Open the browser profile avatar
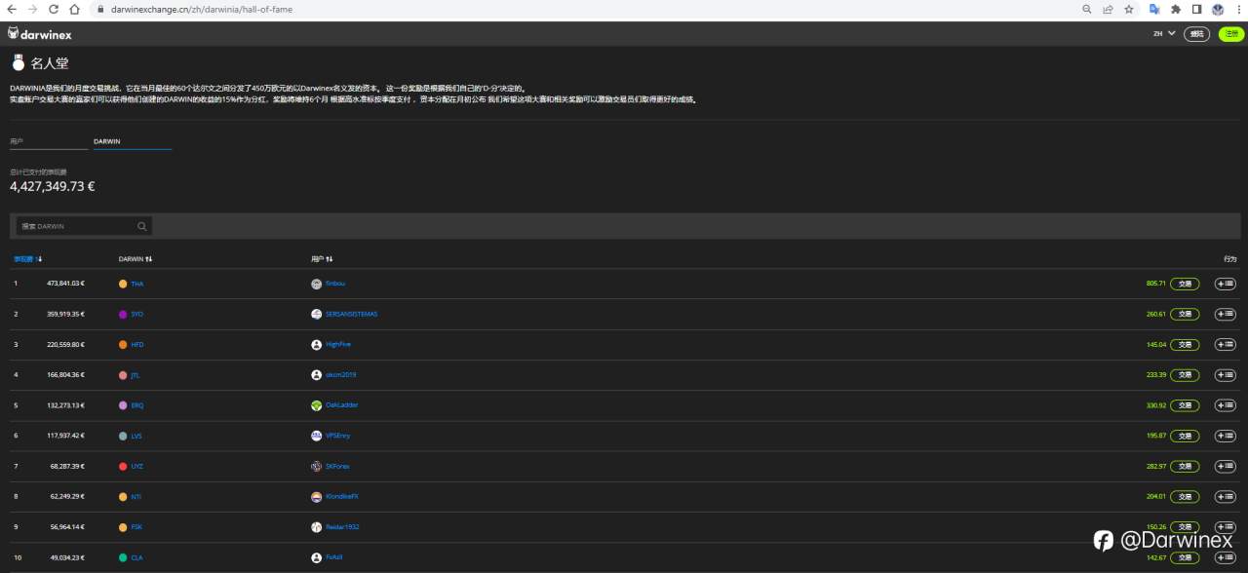This screenshot has width=1248, height=573. 1218,9
